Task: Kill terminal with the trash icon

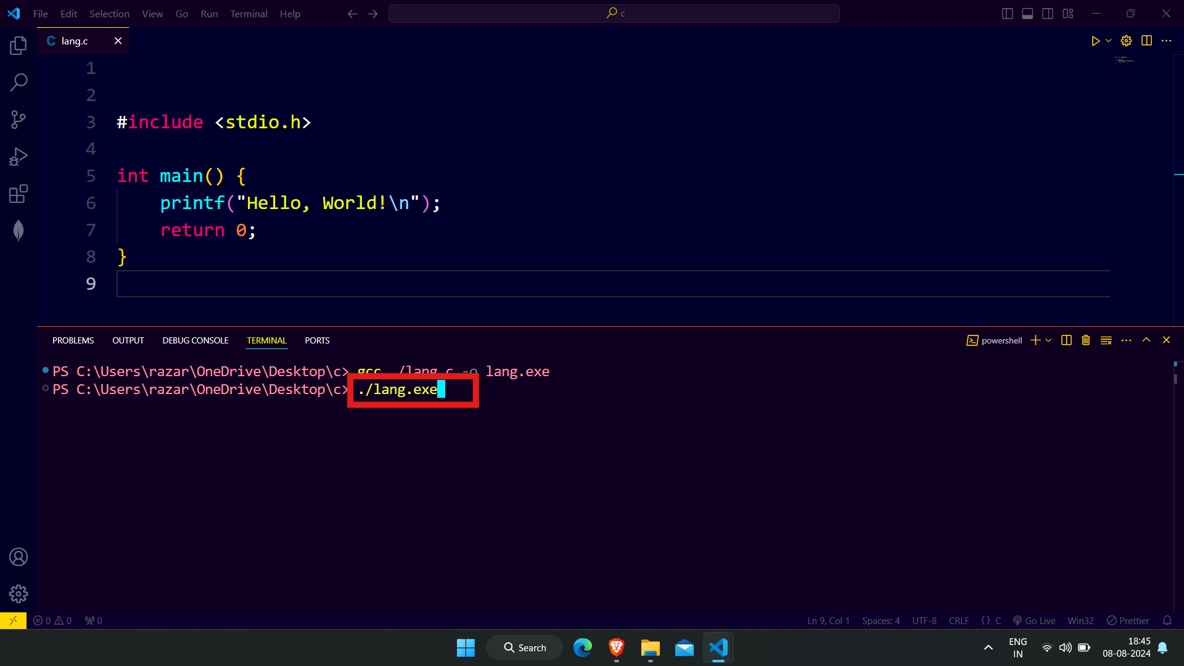Action: point(1086,340)
